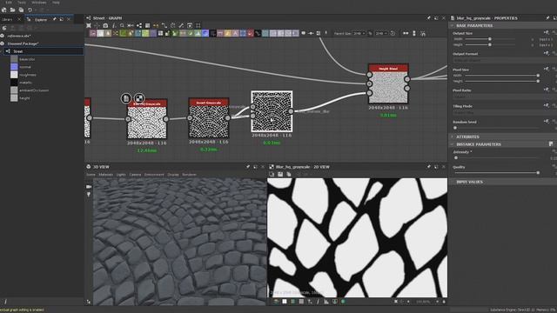Select the basecolor output in Explorer

click(x=27, y=59)
